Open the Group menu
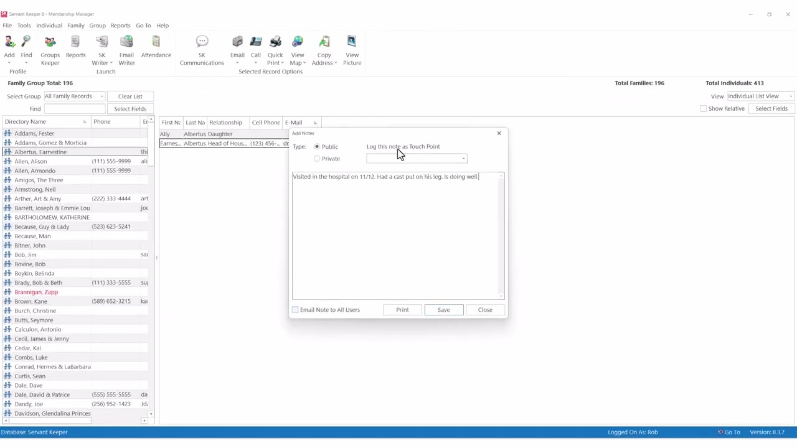 [97, 26]
